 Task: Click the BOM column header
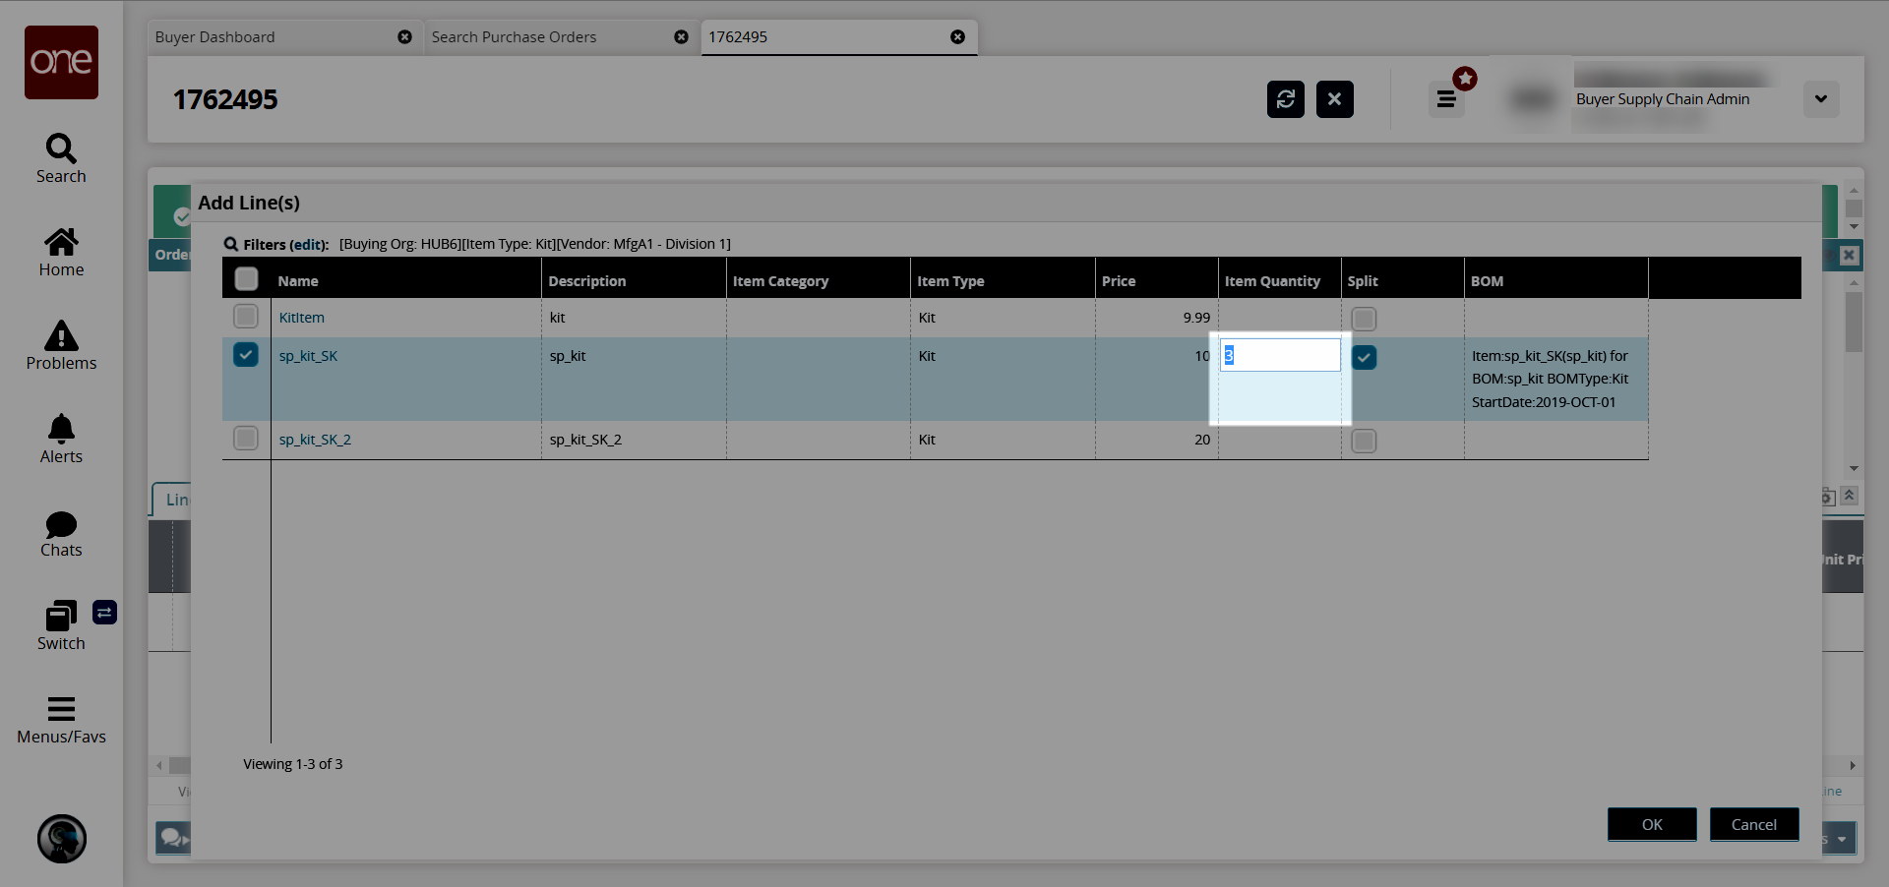click(1556, 280)
